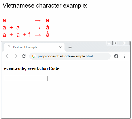Open a new tab with the plus button
The height and width of the screenshot is (119, 132).
coord(70,47)
